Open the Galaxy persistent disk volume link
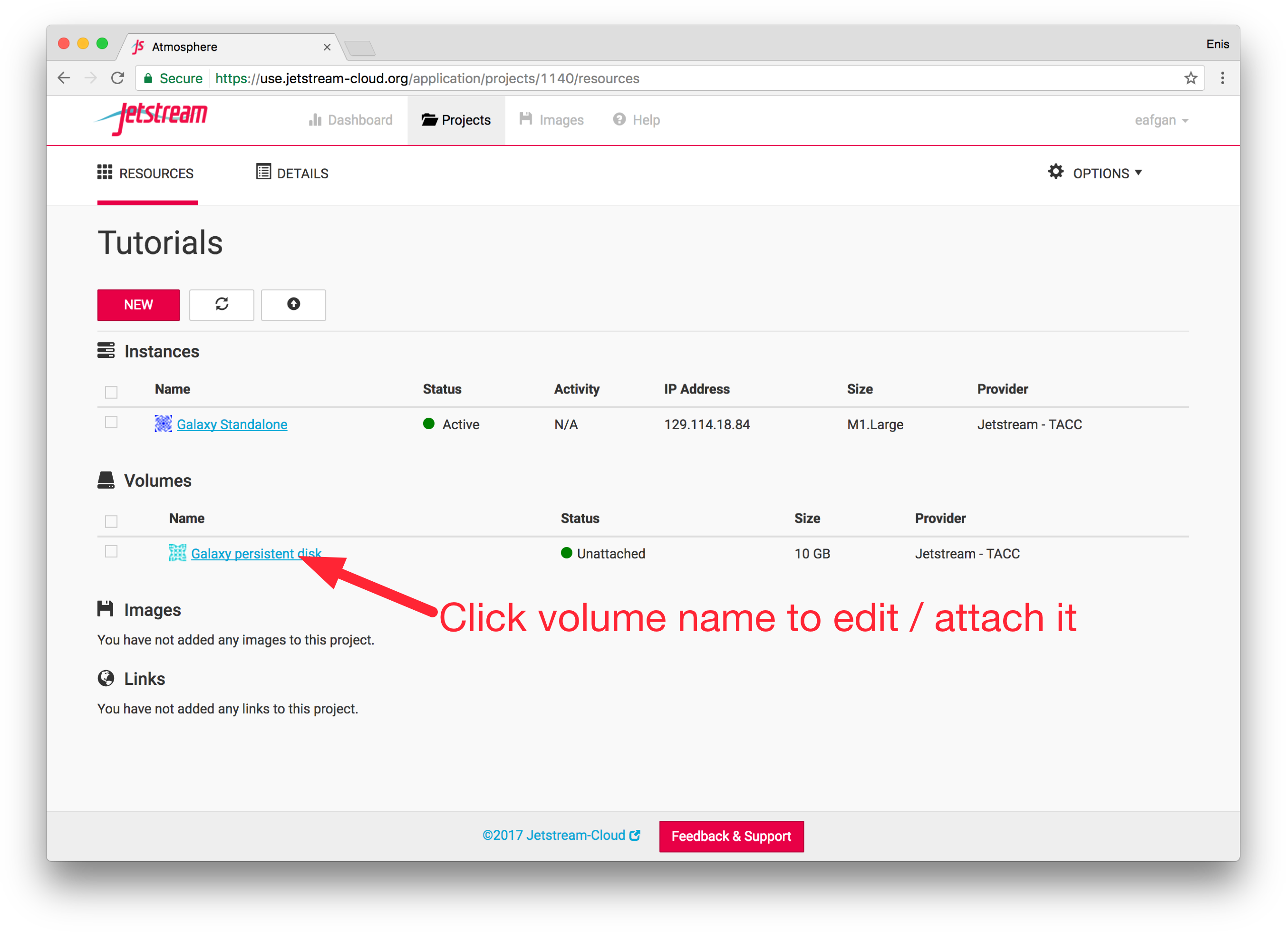The width and height of the screenshot is (1286, 932). [256, 553]
